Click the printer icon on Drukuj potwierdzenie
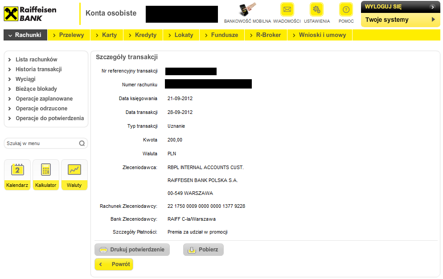 [x=103, y=250]
